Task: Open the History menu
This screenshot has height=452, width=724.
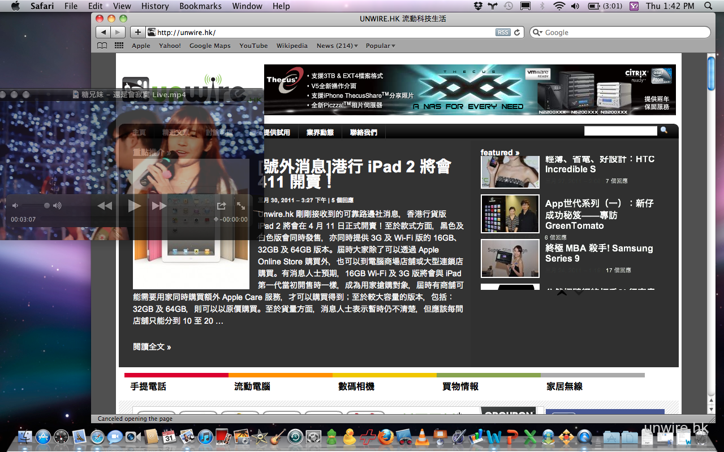Action: (154, 6)
